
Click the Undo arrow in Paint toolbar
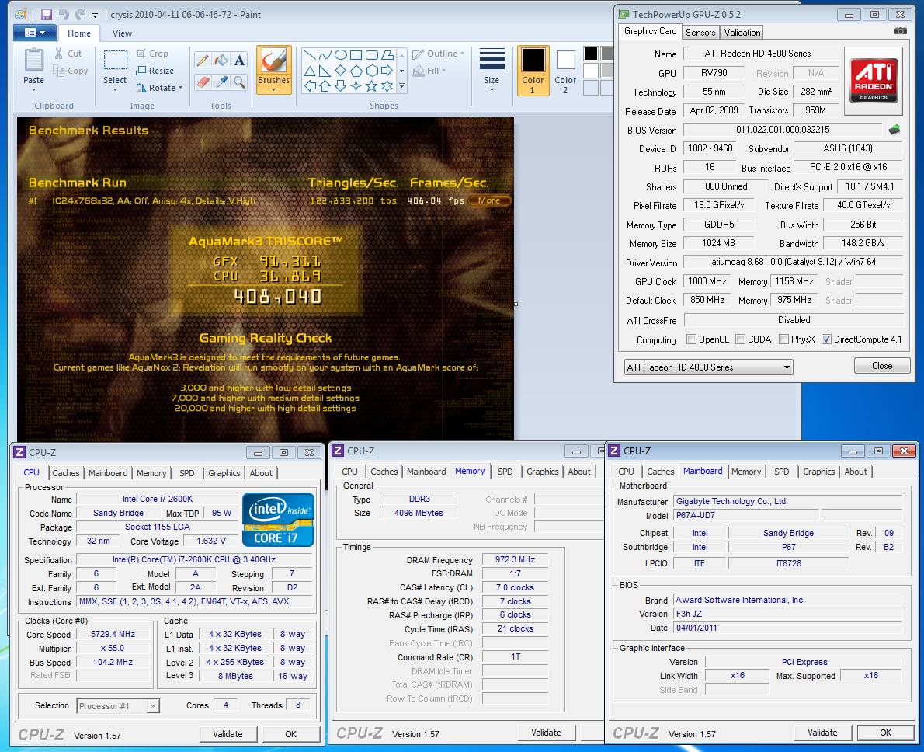click(x=64, y=15)
